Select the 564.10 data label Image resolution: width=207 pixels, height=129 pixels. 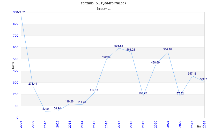click(x=167, y=49)
